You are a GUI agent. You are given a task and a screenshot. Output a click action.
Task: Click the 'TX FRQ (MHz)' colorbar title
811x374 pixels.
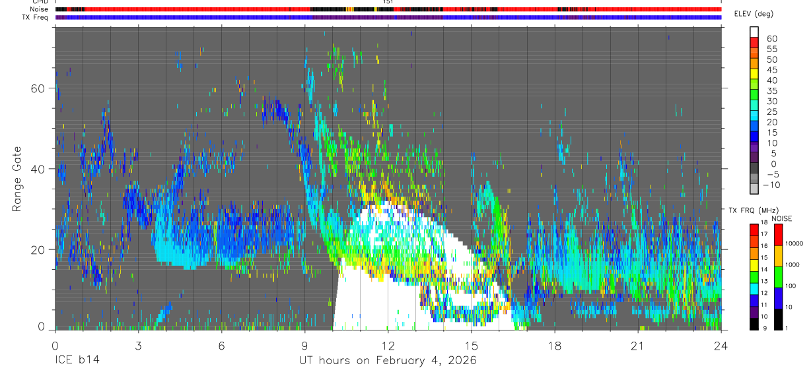point(754,210)
